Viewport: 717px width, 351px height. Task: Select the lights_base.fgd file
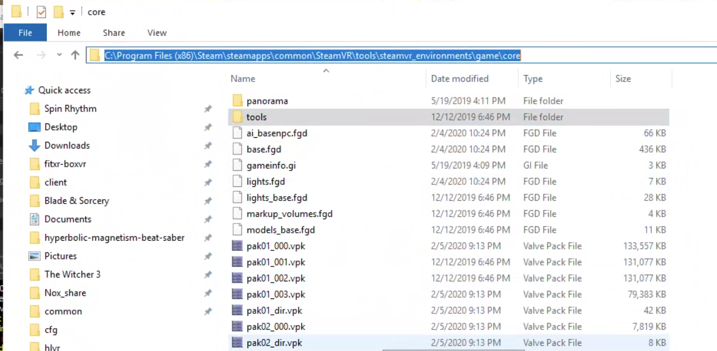coord(448,198)
